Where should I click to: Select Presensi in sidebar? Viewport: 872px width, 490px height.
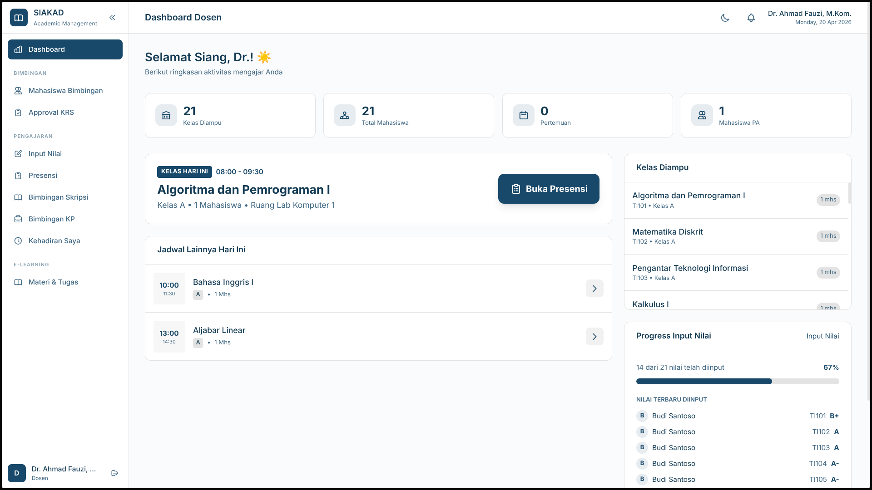click(x=65, y=176)
